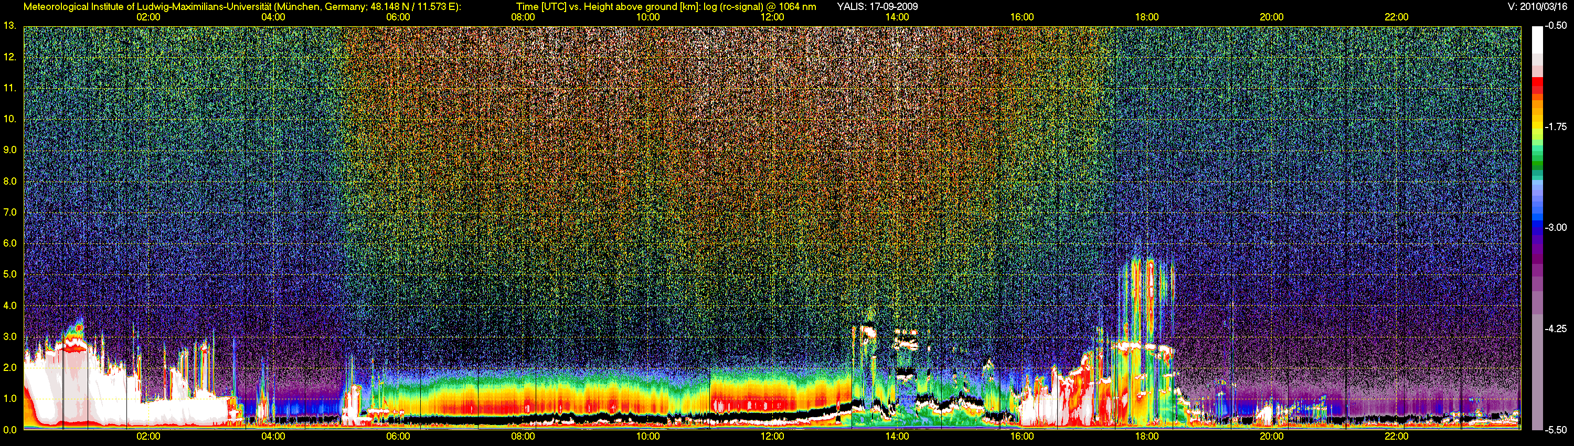Click the 10. height axis label
1574x446 pixels.
click(x=10, y=119)
